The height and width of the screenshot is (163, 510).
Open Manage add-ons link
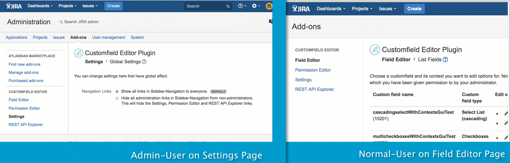tap(24, 72)
